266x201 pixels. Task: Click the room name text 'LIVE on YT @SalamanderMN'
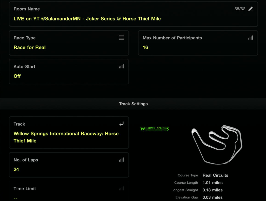pos(47,19)
